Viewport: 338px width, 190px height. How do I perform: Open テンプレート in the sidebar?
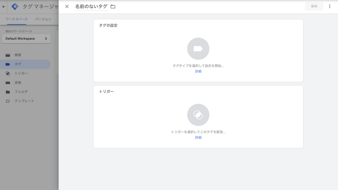pyautogui.click(x=24, y=101)
